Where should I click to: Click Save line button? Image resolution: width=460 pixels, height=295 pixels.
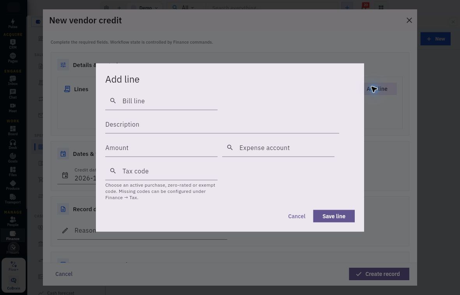tap(334, 216)
